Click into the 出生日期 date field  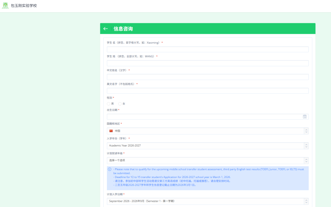[202, 117]
